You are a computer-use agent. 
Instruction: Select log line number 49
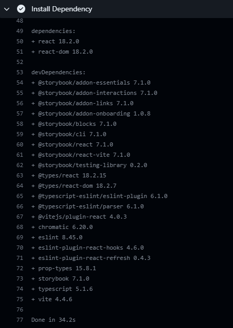20,31
